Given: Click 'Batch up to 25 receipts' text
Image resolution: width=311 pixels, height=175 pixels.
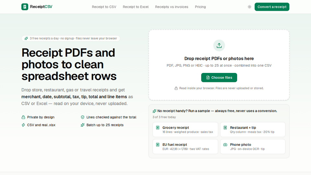Looking at the screenshot, I should click(105, 125).
